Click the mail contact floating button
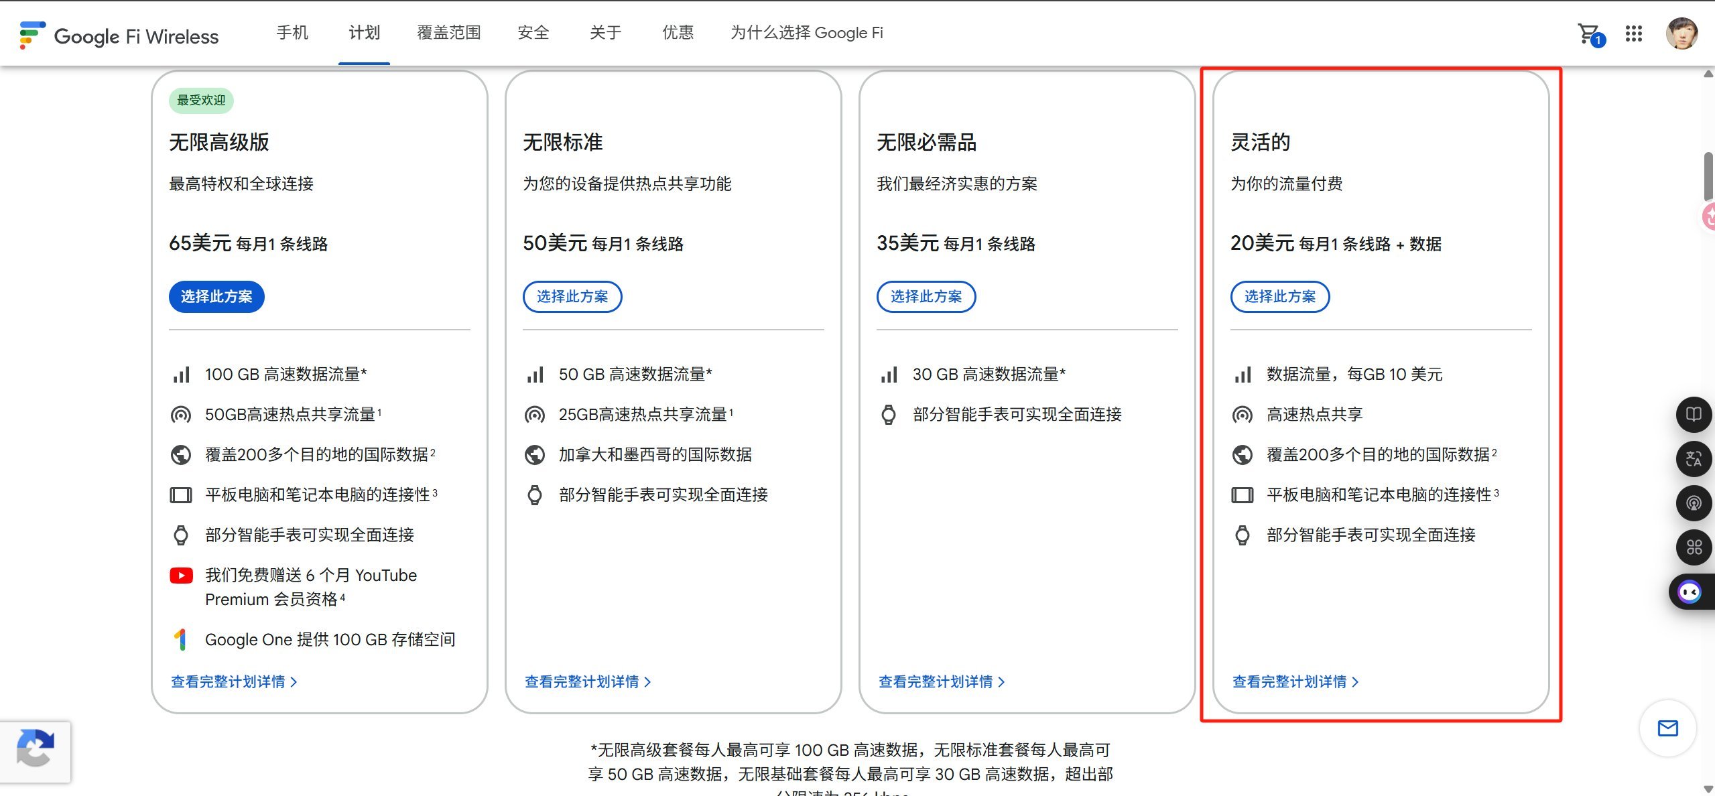1715x796 pixels. click(1667, 728)
